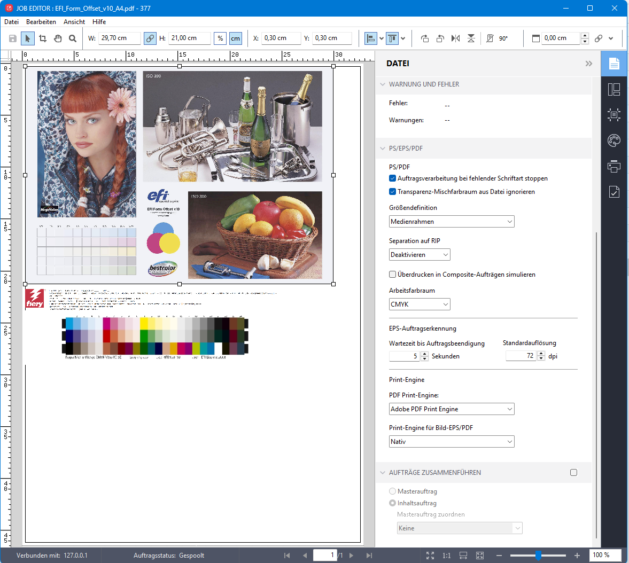
Task: Uncheck Auftragsverarbeitung bei fehlender Schriftart stoppen
Action: [393, 178]
